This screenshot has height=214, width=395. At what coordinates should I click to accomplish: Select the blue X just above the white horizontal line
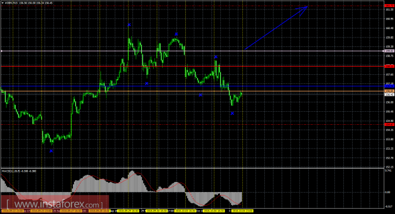216,57
